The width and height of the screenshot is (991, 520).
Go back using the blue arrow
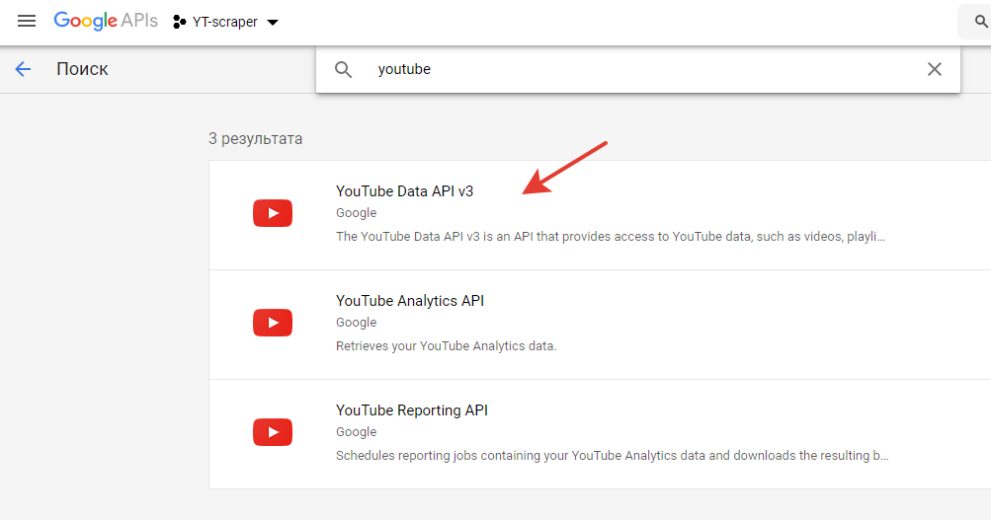coord(23,69)
